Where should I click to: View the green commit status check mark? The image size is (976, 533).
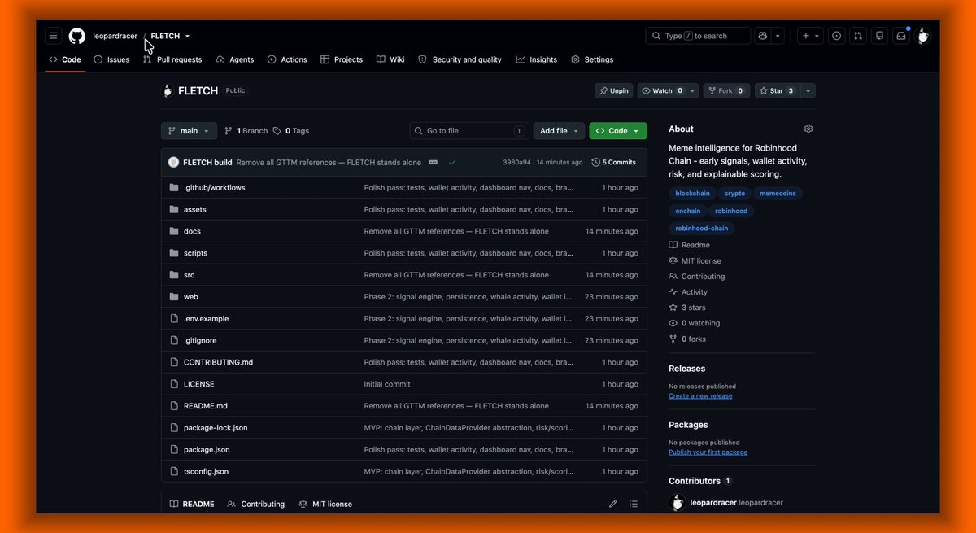(452, 162)
